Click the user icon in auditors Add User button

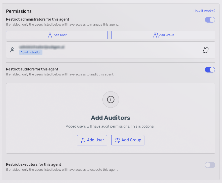[83, 140]
